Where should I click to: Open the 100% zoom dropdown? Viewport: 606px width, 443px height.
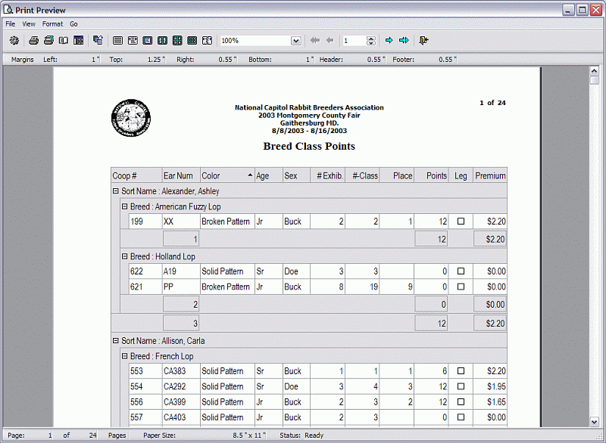click(295, 41)
